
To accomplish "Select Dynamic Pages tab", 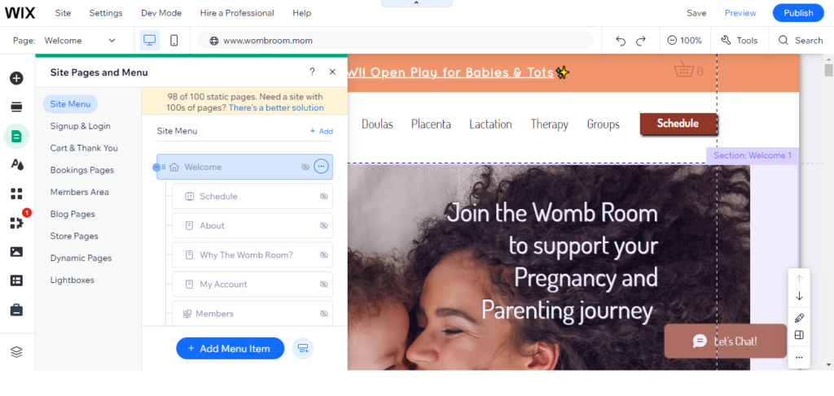I will 81,258.
